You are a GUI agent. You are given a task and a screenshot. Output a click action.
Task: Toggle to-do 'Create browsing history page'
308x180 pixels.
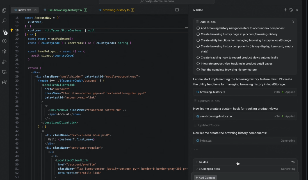click(198, 34)
